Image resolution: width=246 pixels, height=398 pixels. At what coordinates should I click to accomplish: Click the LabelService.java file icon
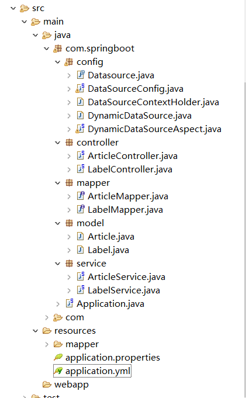[x=81, y=290]
